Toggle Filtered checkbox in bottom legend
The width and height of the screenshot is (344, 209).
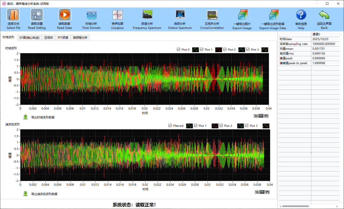coord(170,125)
